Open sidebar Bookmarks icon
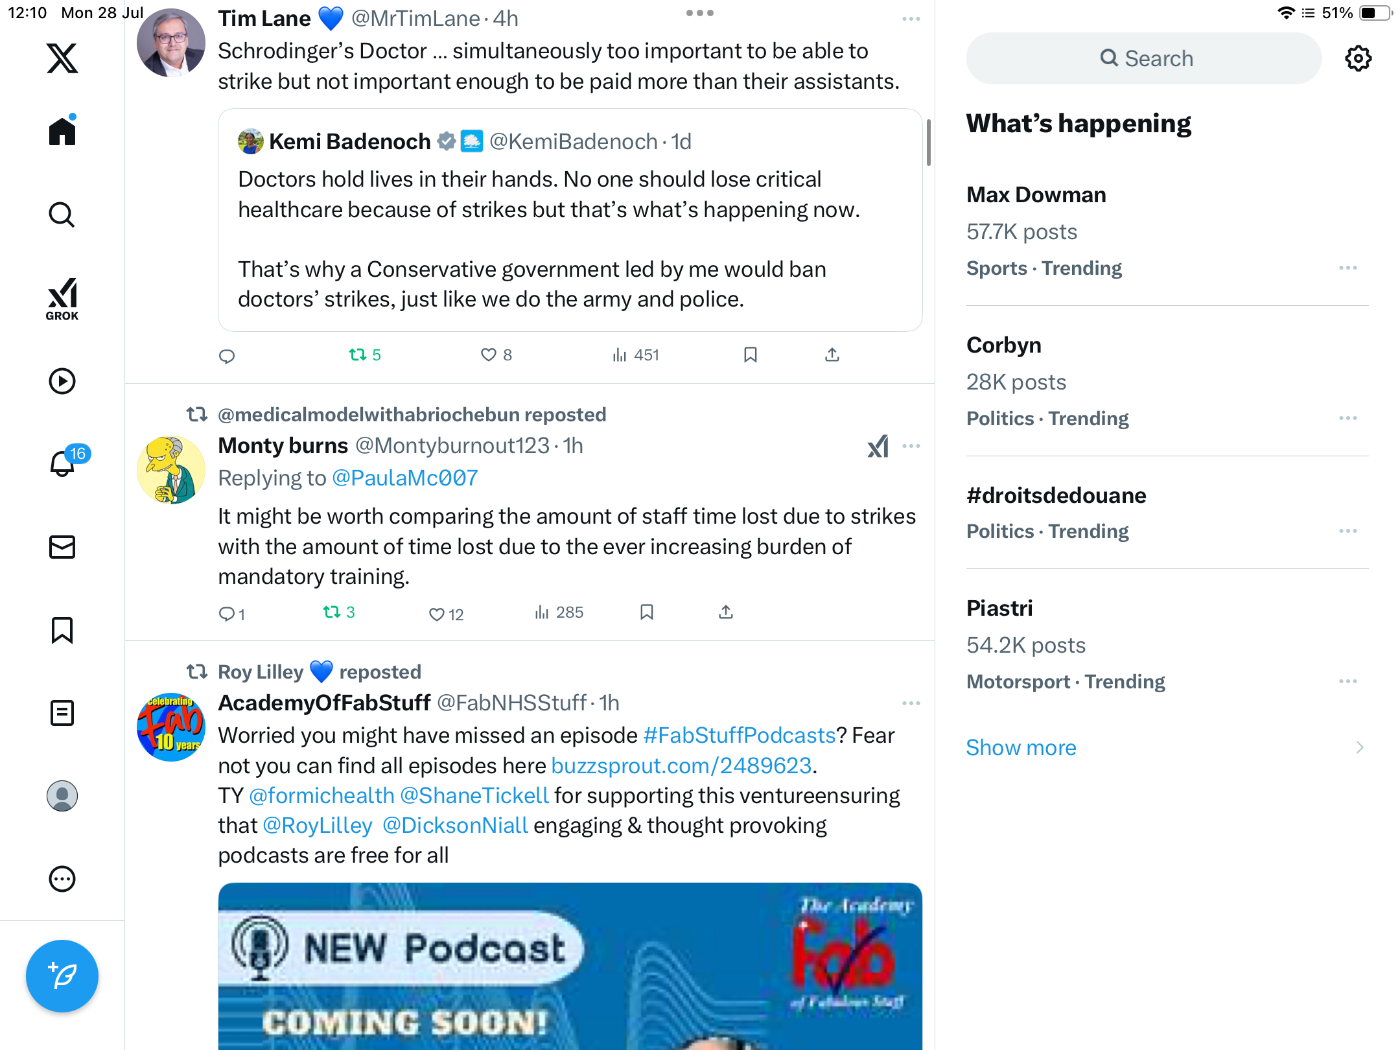 tap(62, 630)
